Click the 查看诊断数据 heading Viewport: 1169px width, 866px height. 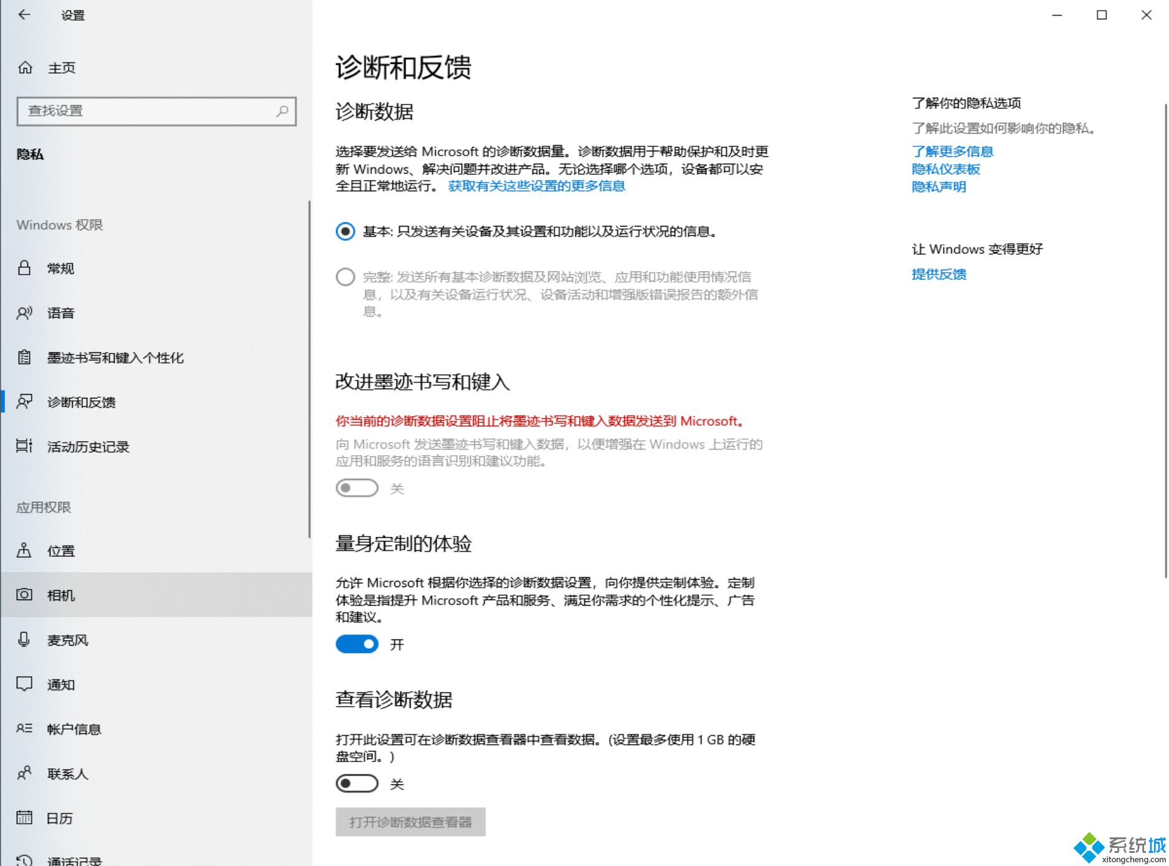coord(394,700)
